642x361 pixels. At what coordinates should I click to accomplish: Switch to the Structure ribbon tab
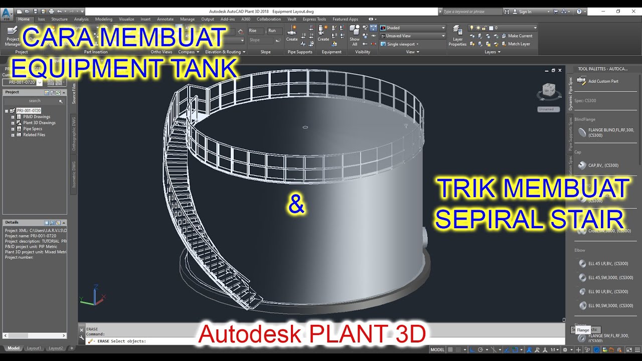[x=59, y=19]
